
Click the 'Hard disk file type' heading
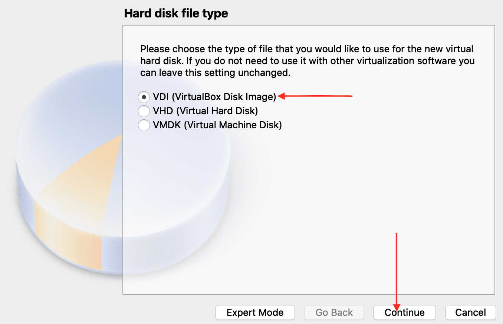point(176,13)
